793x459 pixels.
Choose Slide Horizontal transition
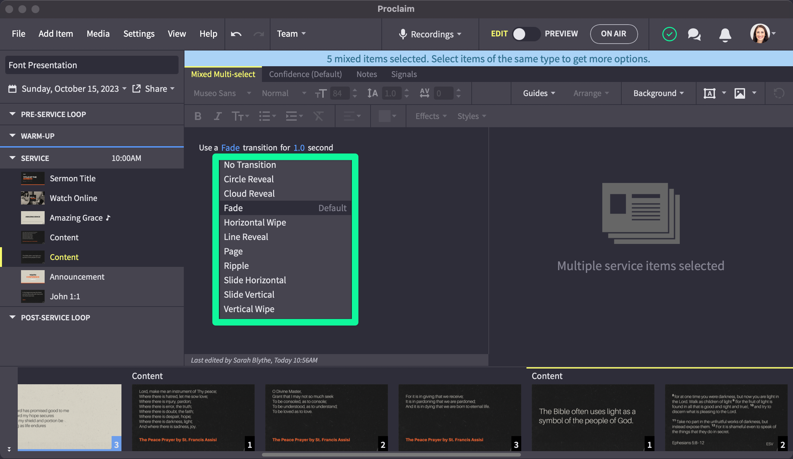(285, 280)
